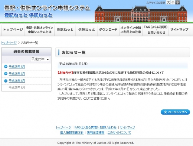
Task: Click arrow icon beside 平成25年2月
Action: tap(6, 74)
